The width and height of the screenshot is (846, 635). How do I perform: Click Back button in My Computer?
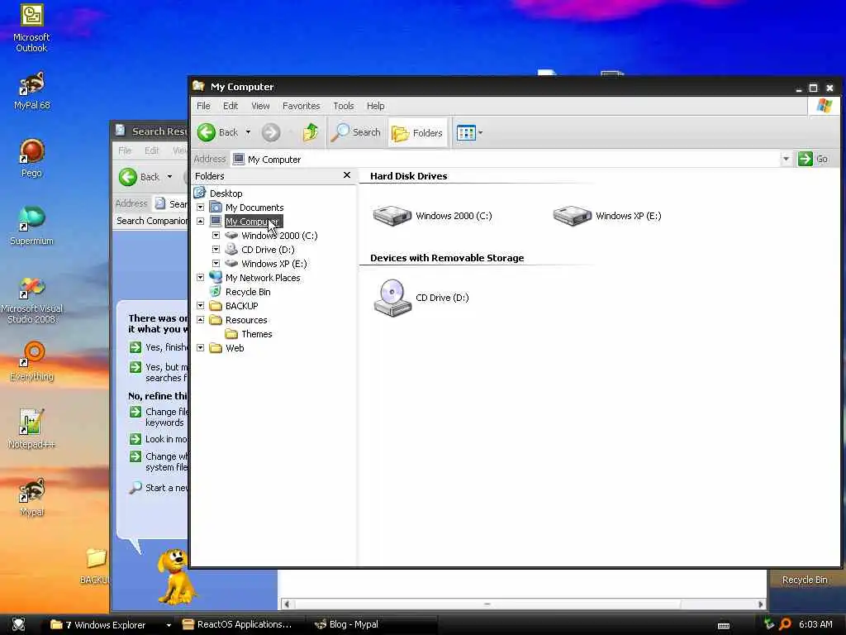pos(217,132)
